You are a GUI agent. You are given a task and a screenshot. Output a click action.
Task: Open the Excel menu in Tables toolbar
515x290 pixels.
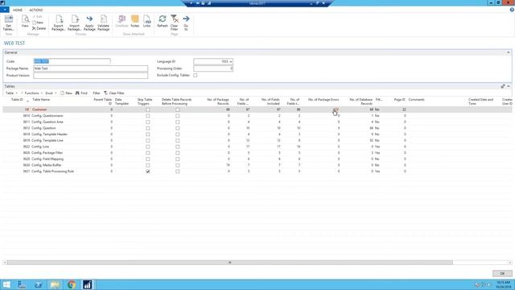click(51, 93)
